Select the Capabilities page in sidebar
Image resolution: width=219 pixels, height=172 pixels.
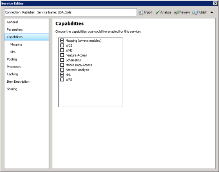coord(27,37)
